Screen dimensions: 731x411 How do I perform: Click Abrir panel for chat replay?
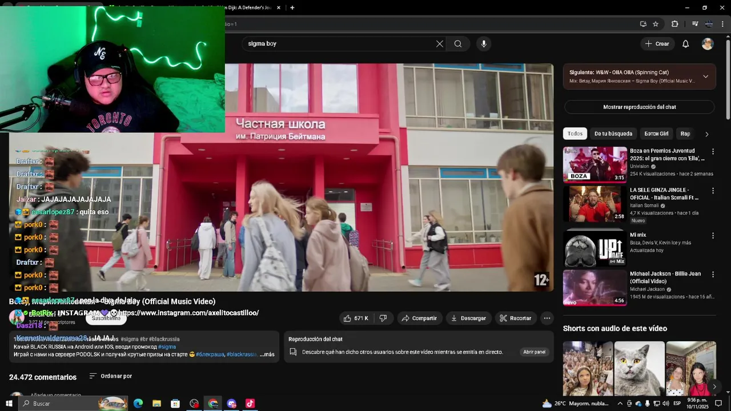coord(534,352)
